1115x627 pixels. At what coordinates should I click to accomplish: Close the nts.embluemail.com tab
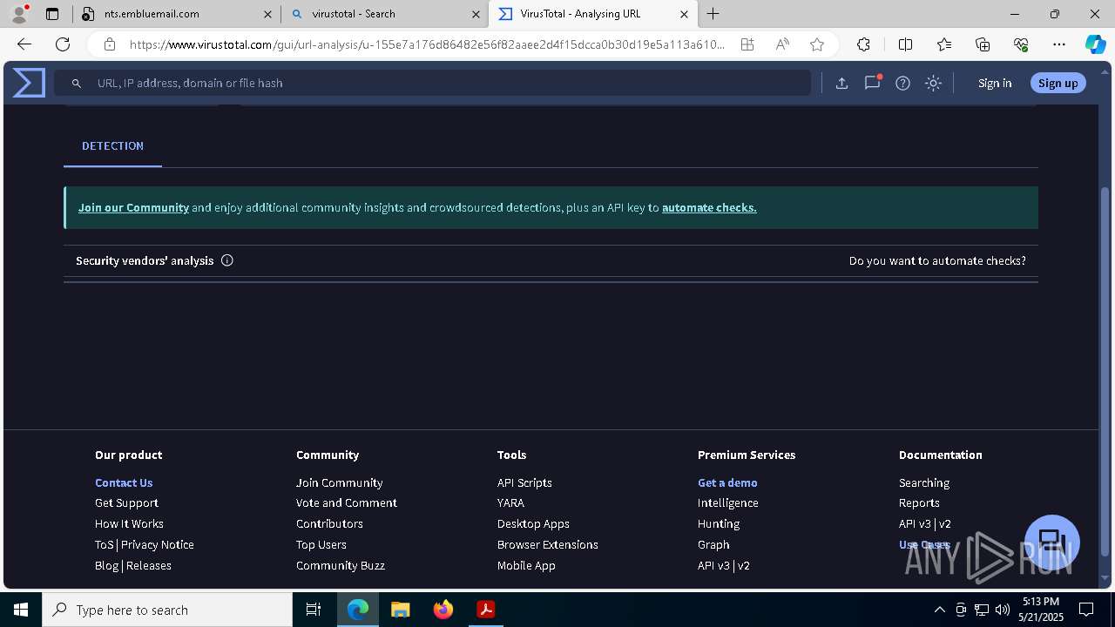pos(267,14)
